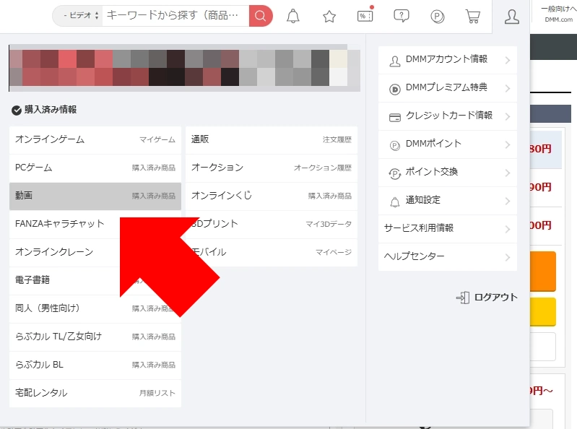Open 宅配レンタル monthly list
Screen dimensions: 577x429
click(95, 394)
